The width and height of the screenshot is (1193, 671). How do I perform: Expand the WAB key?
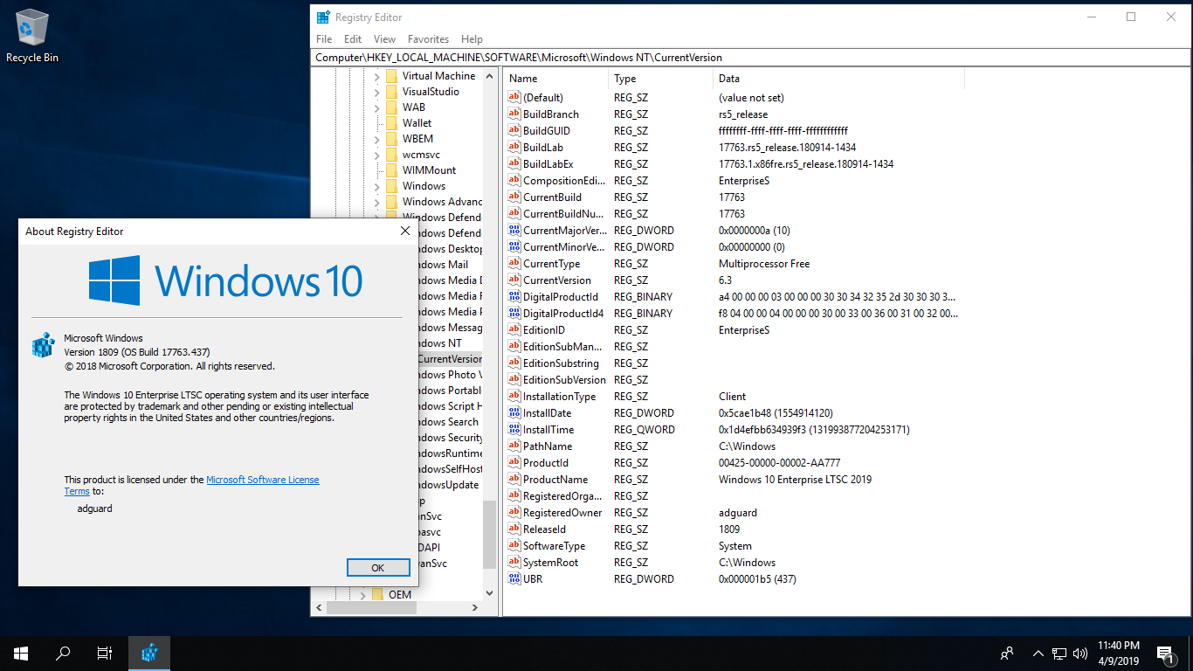pyautogui.click(x=377, y=107)
